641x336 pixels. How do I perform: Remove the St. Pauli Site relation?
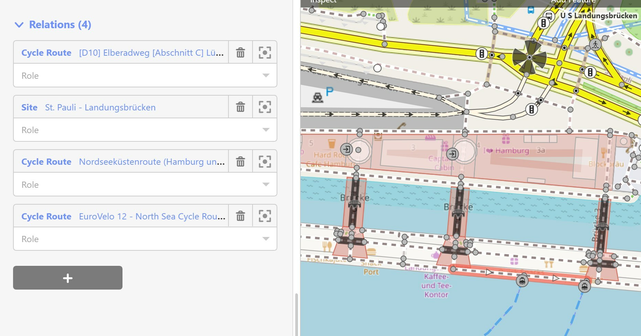[241, 107]
